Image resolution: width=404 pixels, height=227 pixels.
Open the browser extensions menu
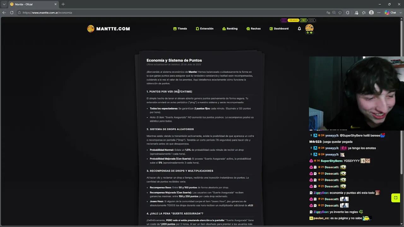[348, 13]
